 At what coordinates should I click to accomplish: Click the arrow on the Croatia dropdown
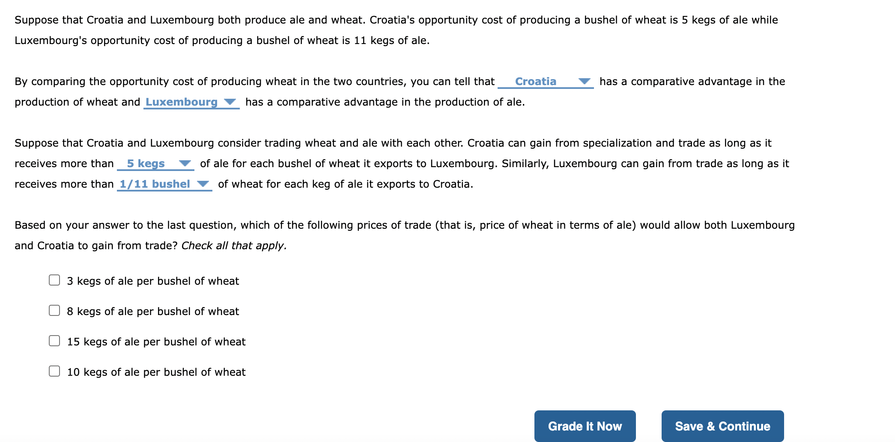pyautogui.click(x=584, y=81)
